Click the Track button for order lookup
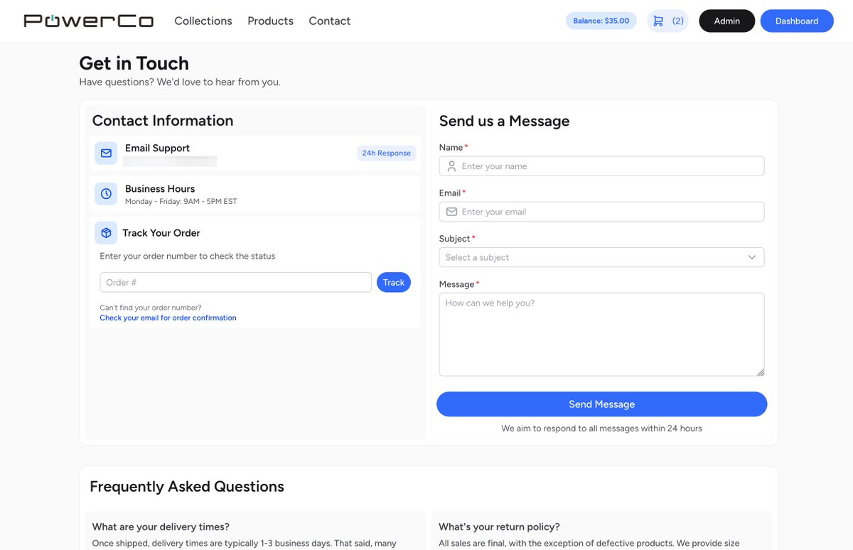Viewport: 853px width, 550px height. coord(393,282)
